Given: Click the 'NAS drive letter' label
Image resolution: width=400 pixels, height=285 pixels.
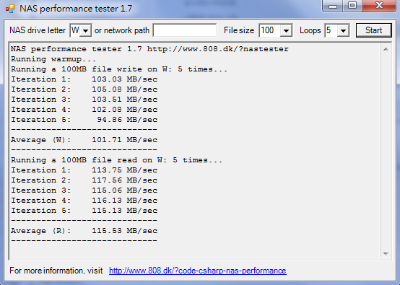Looking at the screenshot, I should tap(38, 30).
